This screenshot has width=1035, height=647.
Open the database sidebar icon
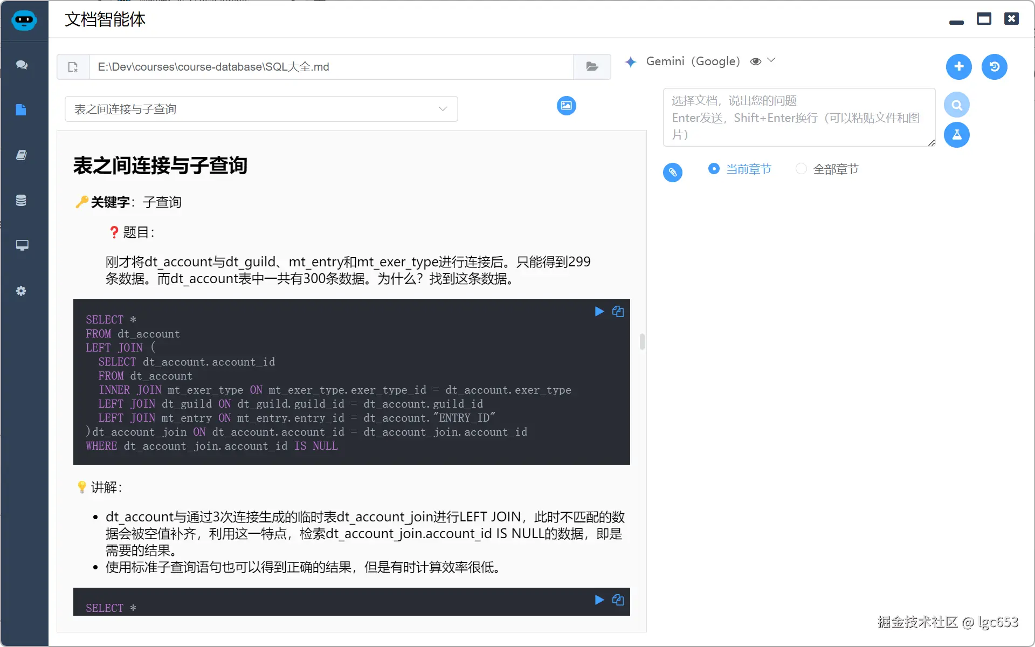[21, 201]
